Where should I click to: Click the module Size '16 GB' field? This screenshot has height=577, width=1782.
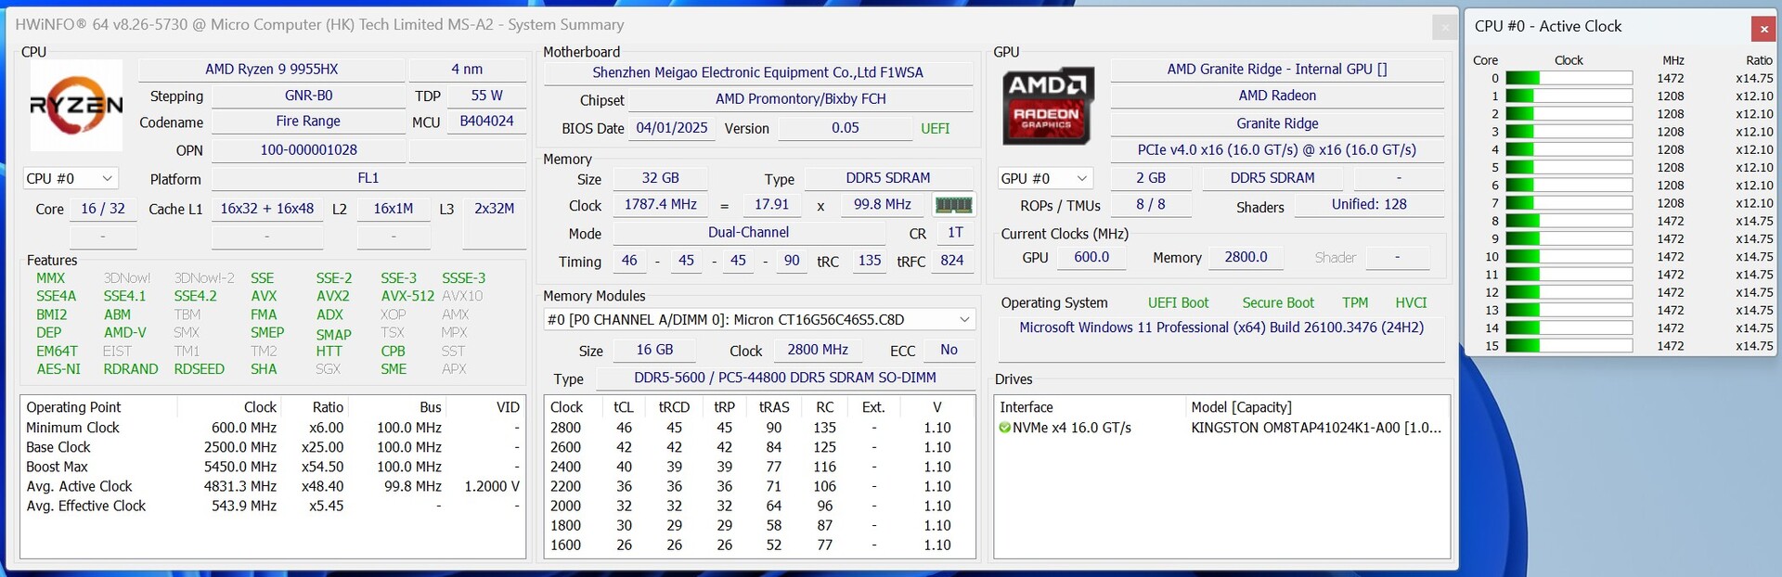pyautogui.click(x=655, y=350)
